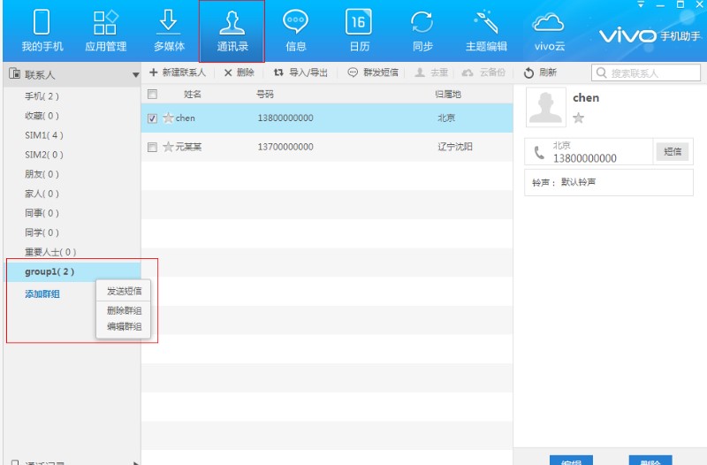The image size is (707, 465).
Task: Click the 号码 column header
Action: pos(264,94)
